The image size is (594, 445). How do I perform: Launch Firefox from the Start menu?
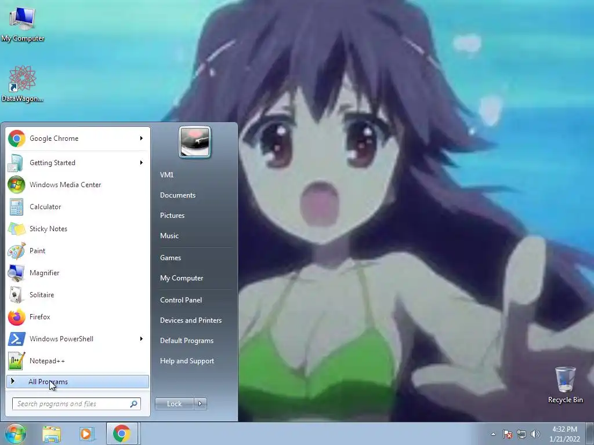tap(78, 317)
